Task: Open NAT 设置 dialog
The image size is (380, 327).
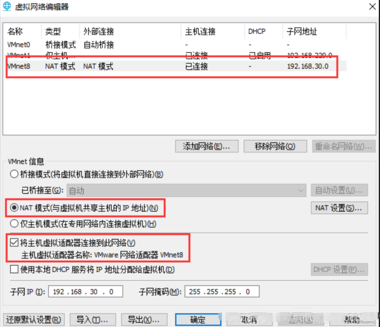Action: point(339,208)
